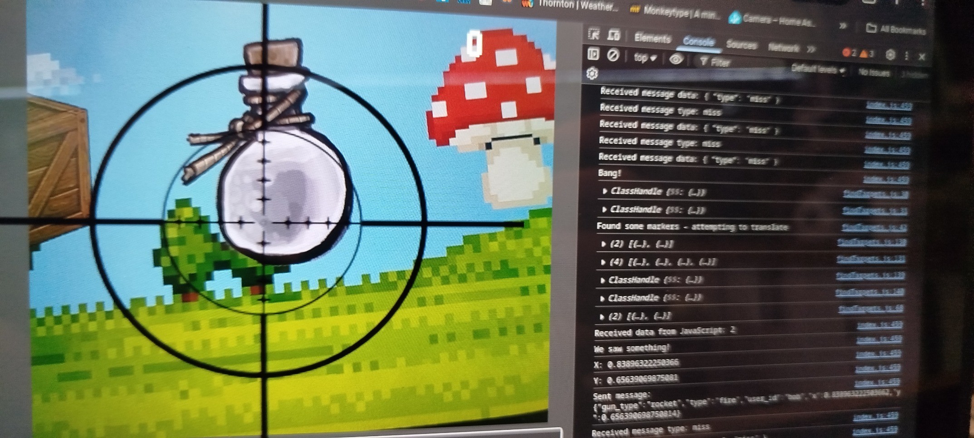
Task: Expand the ClassHandle object directly below Bang!
Action: [x=604, y=191]
